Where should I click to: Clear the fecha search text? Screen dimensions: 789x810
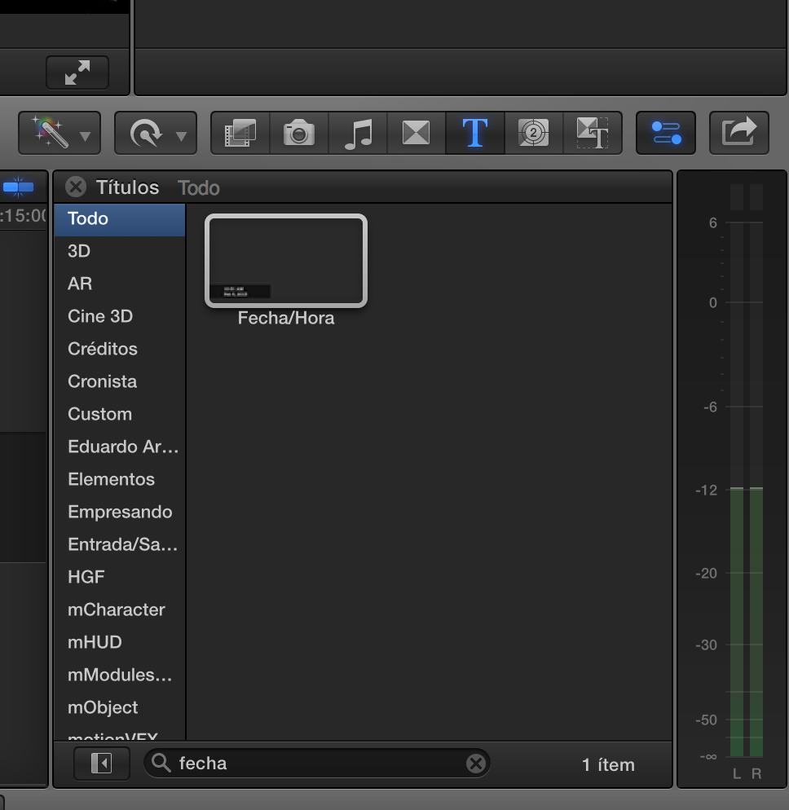475,764
